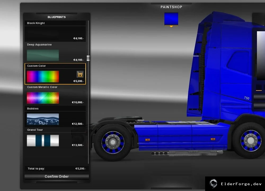The image size is (265, 191).
Task: Choose the Grand Tour striped paint thumbnail
Action: tap(43, 141)
